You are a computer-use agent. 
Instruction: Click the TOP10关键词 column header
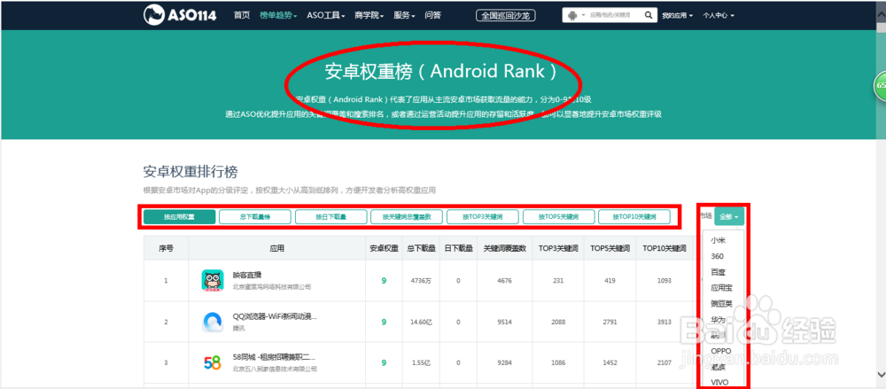(x=664, y=248)
